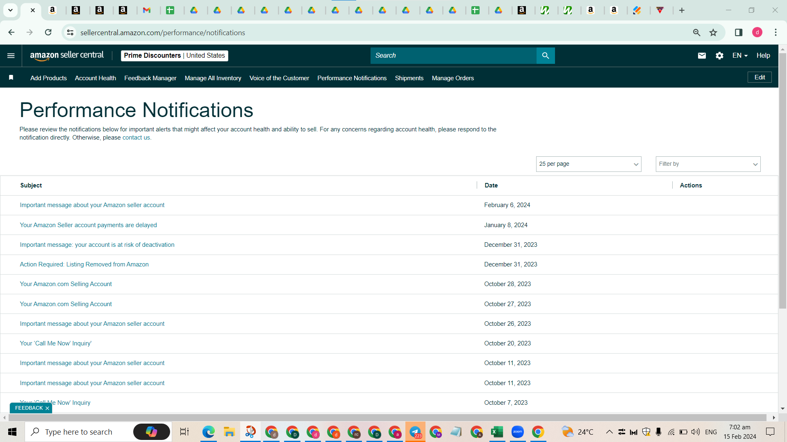Screen dimensions: 787x442
Task: Open File Explorer from the taskbar
Action: coord(229,432)
